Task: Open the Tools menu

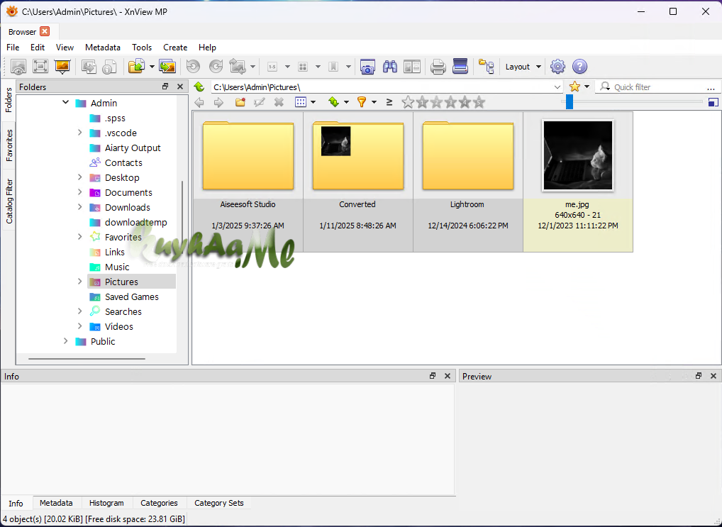Action: point(142,48)
